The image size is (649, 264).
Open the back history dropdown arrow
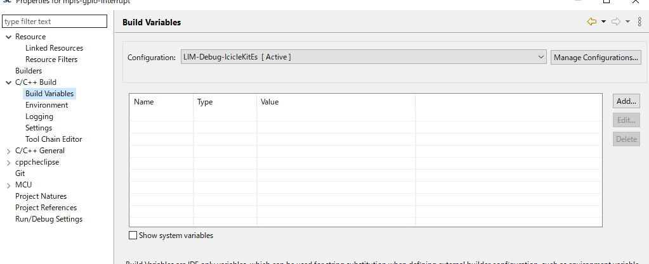coord(603,22)
